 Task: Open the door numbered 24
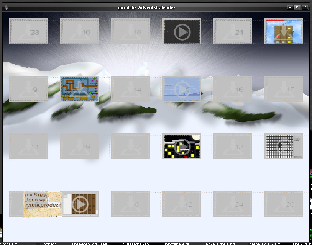click(232, 204)
